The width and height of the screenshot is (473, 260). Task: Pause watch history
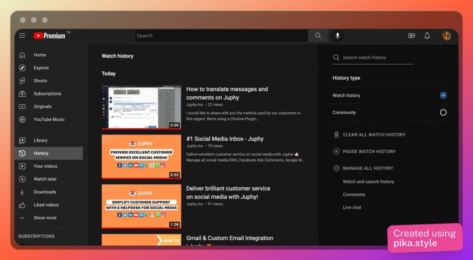(369, 151)
